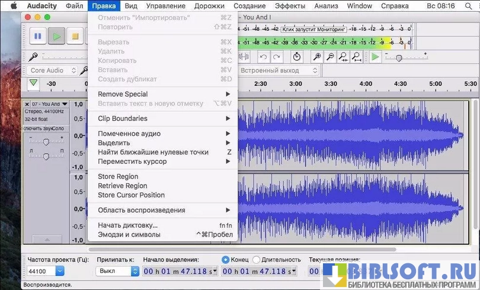Select the Конец radio button

(226, 259)
